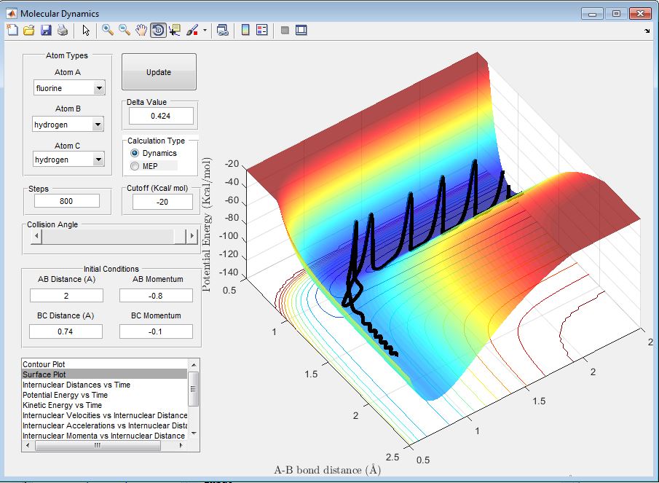Activate the Pan hand tool
Viewport: 659px width, 483px height.
(141, 30)
